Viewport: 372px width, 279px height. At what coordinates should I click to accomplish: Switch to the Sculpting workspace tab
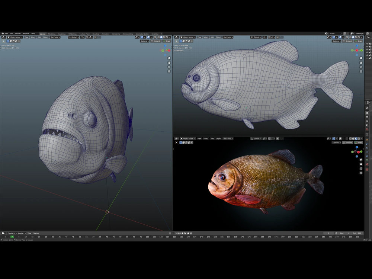pos(62,34)
